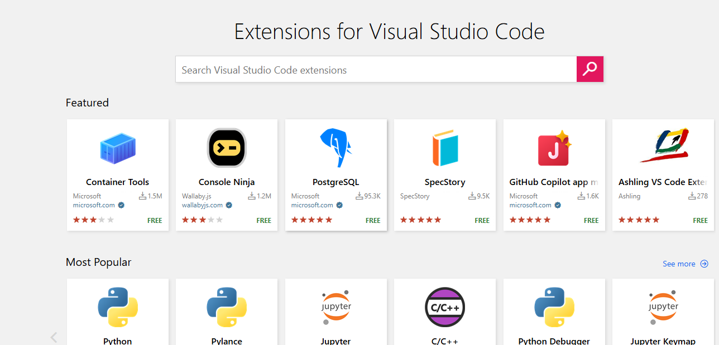Click the download icon beside 95.3K
The image size is (719, 345).
point(359,196)
